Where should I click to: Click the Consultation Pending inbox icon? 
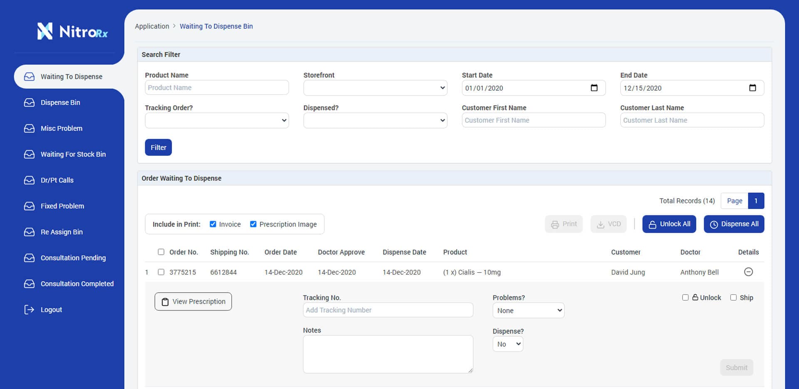29,258
